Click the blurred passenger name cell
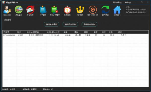This screenshot has height=92, width=151. click(x=68, y=35)
